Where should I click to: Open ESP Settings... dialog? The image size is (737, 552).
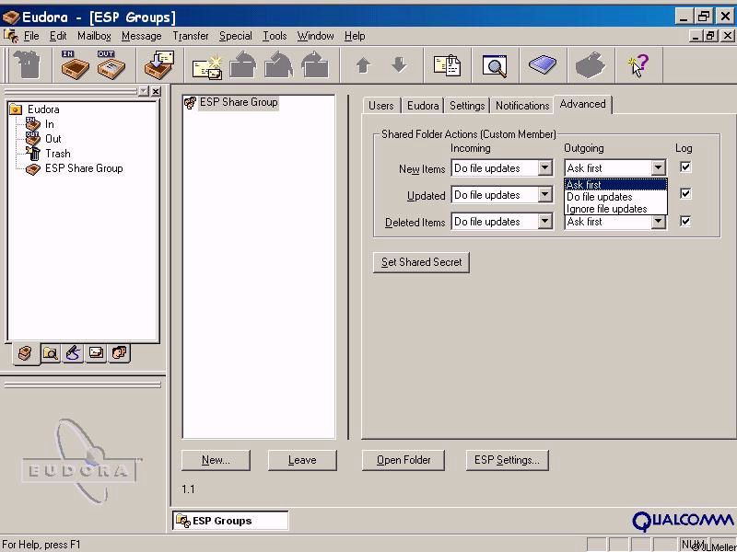[508, 460]
